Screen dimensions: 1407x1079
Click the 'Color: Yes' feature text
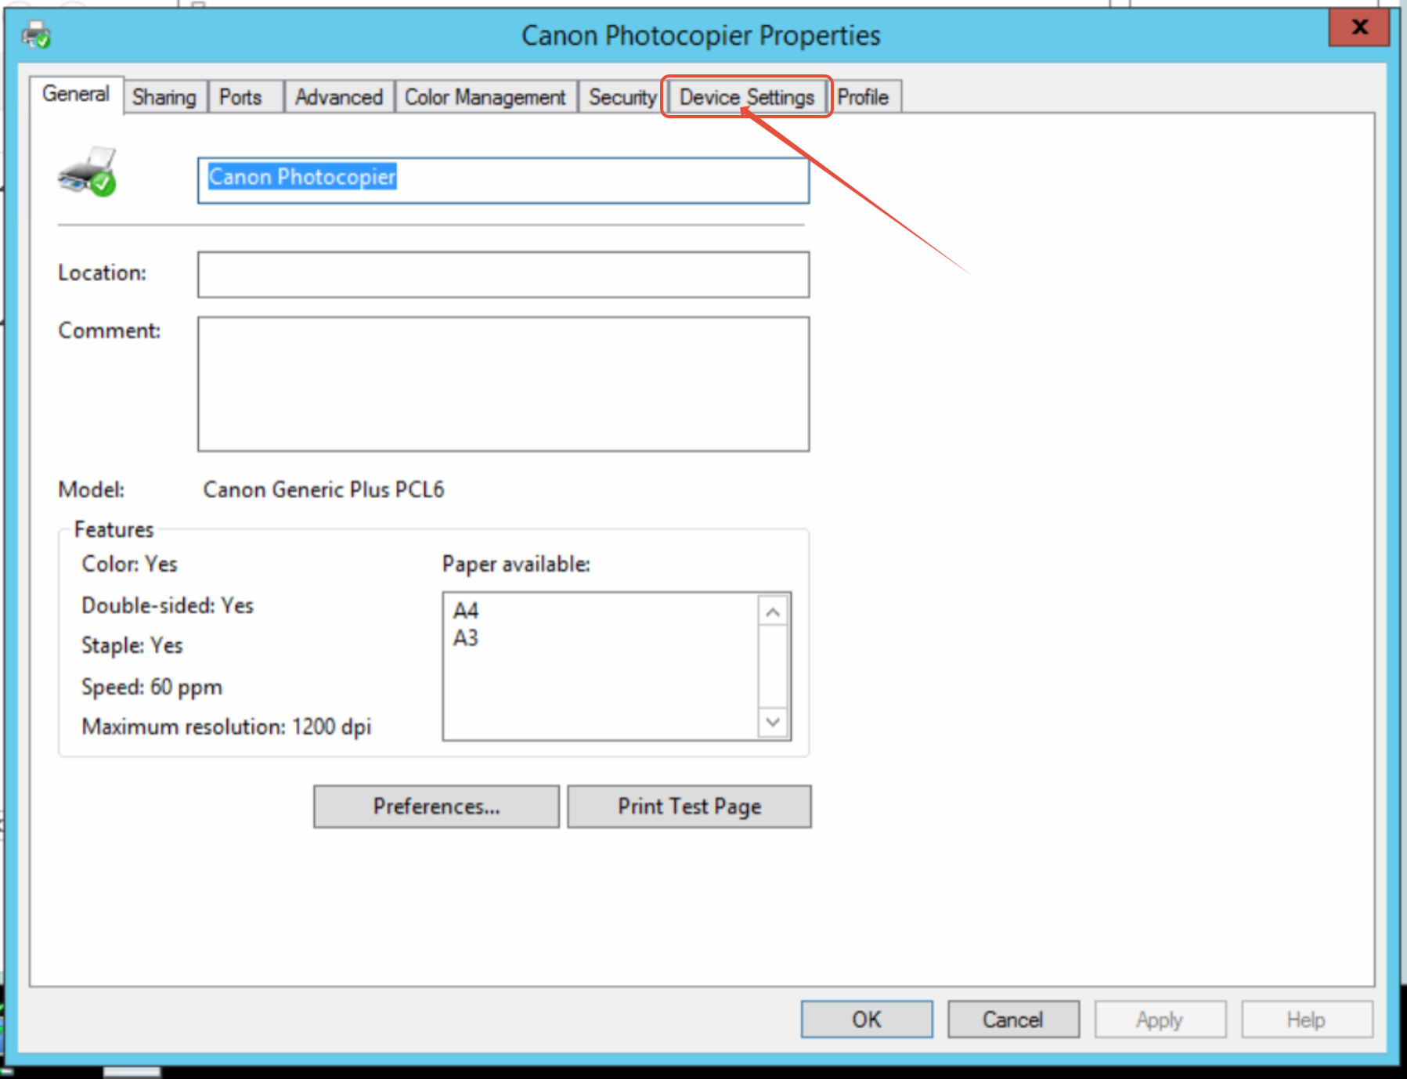tap(130, 565)
